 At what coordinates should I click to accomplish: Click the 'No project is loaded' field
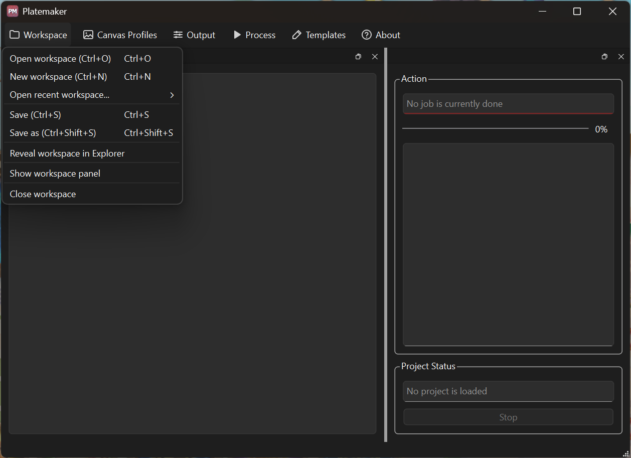point(508,391)
